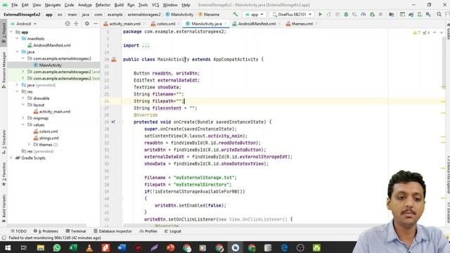Viewport: 450px width, 253px height.
Task: Open VLC media player from taskbar
Action: 89,247
